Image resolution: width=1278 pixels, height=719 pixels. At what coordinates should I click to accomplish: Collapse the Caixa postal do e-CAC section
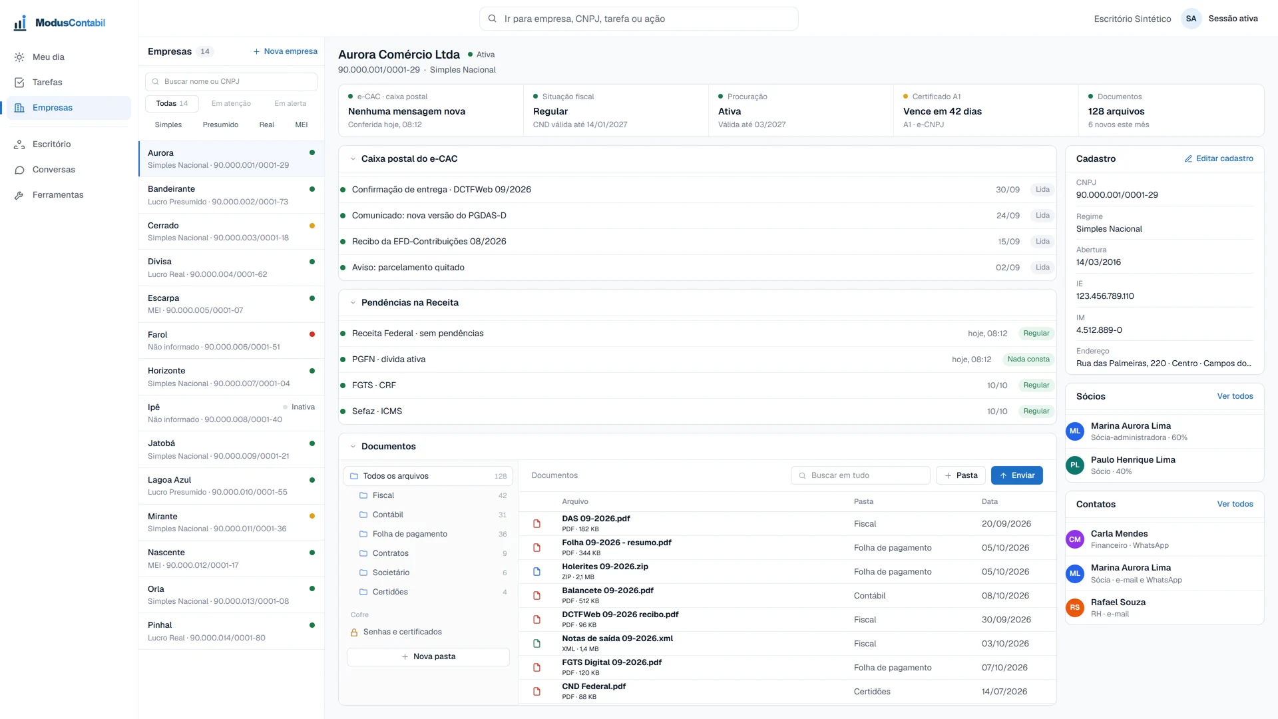[353, 159]
